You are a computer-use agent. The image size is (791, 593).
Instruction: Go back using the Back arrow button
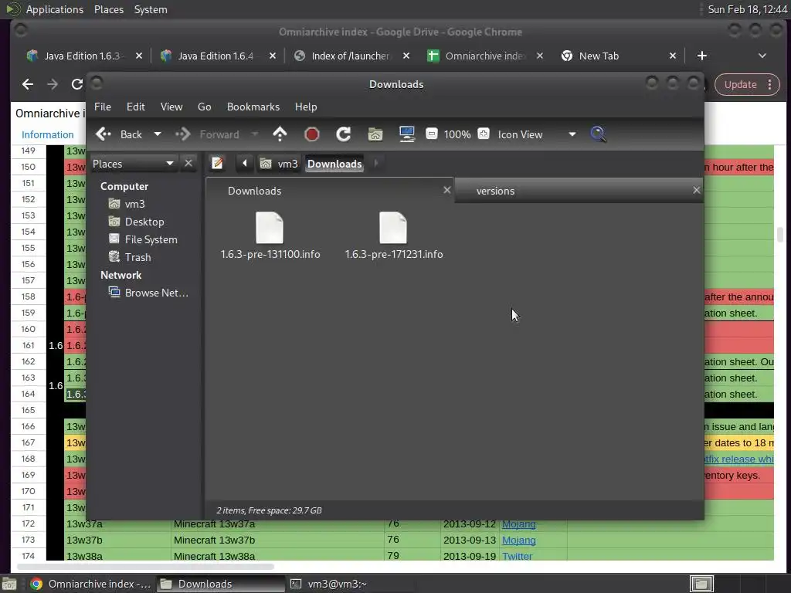(118, 134)
